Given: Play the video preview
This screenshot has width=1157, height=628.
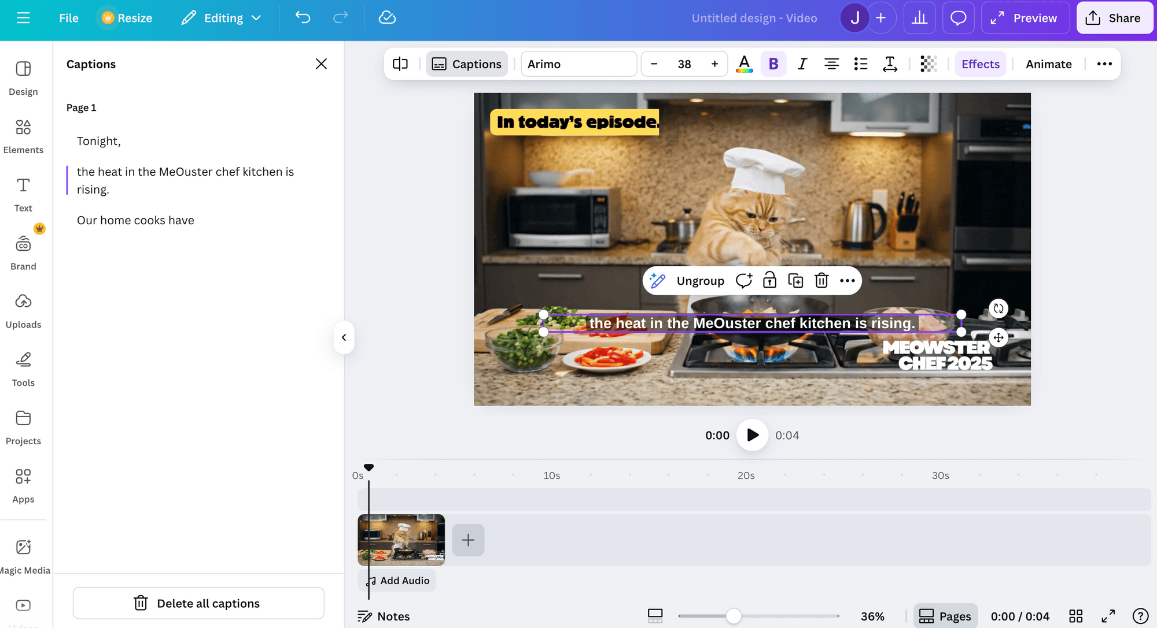Looking at the screenshot, I should tap(752, 435).
